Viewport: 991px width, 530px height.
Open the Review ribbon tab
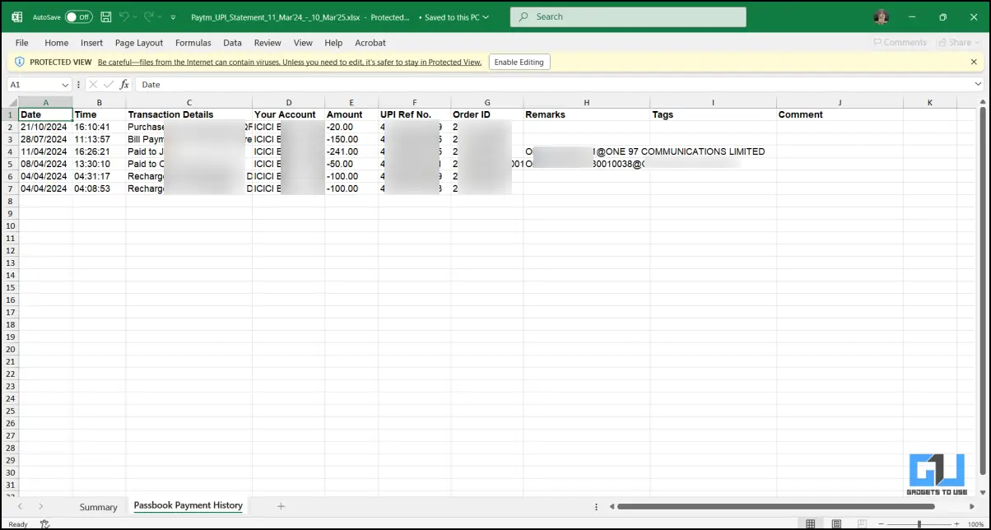click(268, 43)
